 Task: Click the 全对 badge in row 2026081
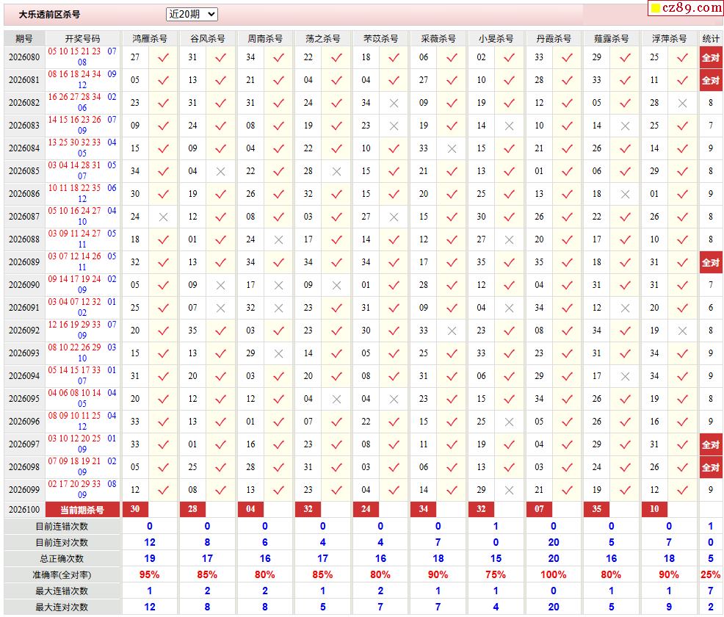pyautogui.click(x=711, y=80)
